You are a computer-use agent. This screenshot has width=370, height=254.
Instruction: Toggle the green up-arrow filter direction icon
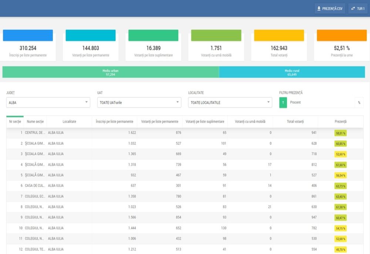click(x=283, y=103)
